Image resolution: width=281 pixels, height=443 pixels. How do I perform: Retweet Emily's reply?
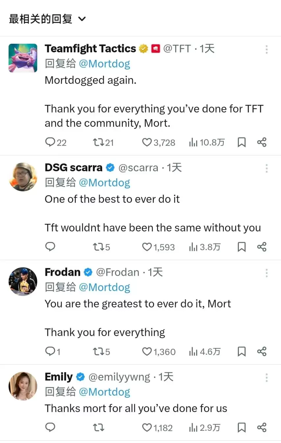coord(98,428)
